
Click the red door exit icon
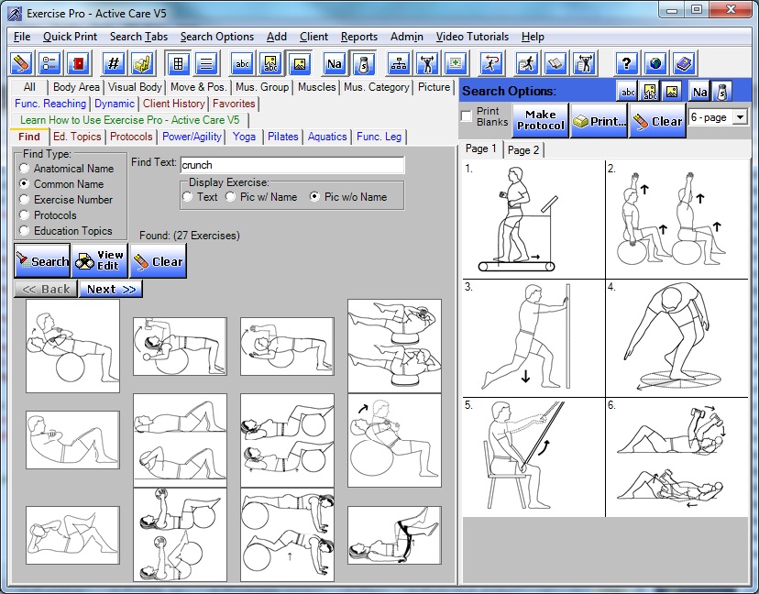pos(78,63)
